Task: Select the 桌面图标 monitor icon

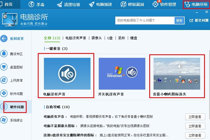Action: (x=4, y=67)
